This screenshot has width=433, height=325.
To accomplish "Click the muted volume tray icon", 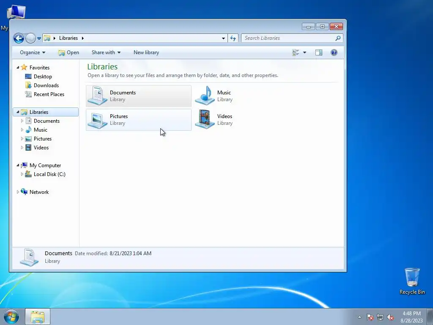I will click(x=390, y=317).
